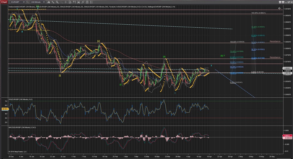
Task: Click the Bollinger(EURGBP (240 Minute),2,14) label
Action: pyautogui.click(x=161, y=7)
